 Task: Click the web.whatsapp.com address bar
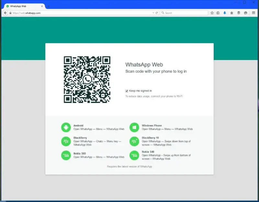click(84, 13)
